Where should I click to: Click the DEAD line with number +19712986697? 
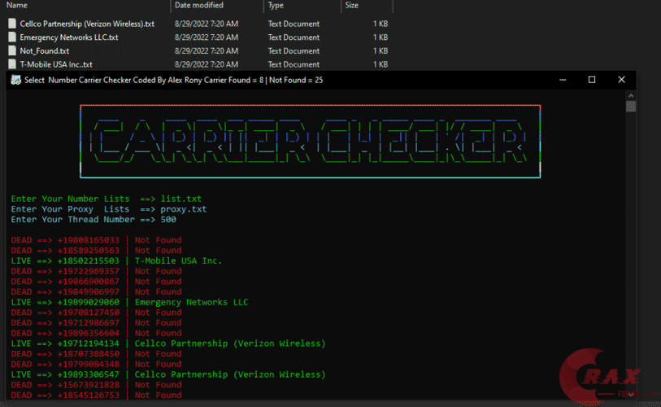click(96, 322)
